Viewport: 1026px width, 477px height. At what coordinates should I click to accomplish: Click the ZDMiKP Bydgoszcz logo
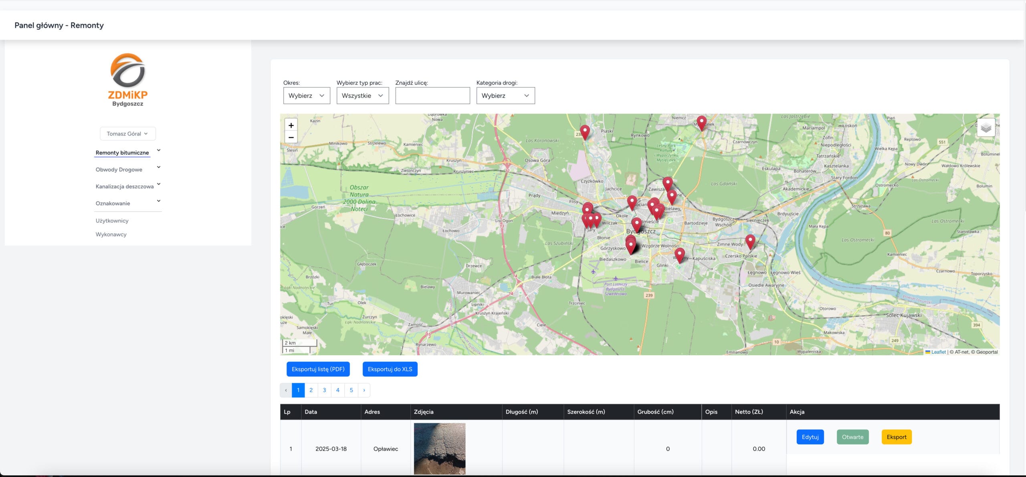(x=128, y=80)
